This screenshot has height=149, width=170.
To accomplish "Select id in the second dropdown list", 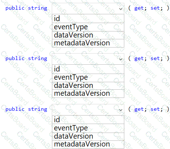I will (88, 69).
